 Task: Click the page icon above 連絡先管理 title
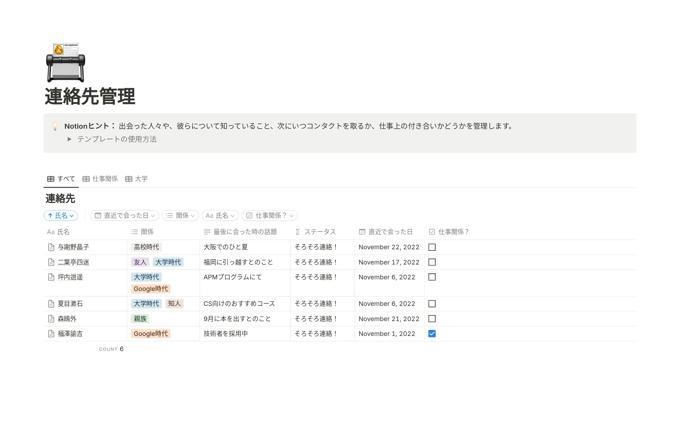(x=65, y=62)
